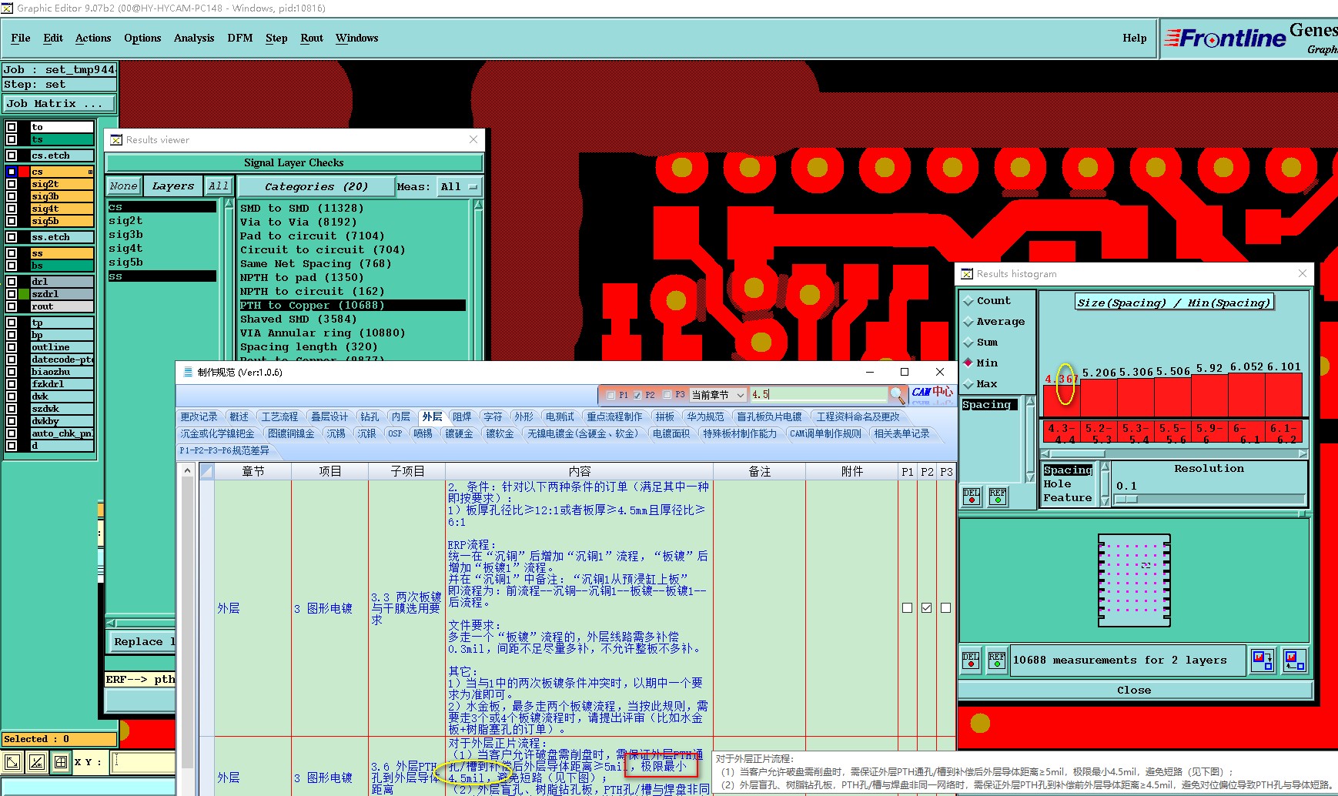Toggle the display box for layer drl

[12, 282]
